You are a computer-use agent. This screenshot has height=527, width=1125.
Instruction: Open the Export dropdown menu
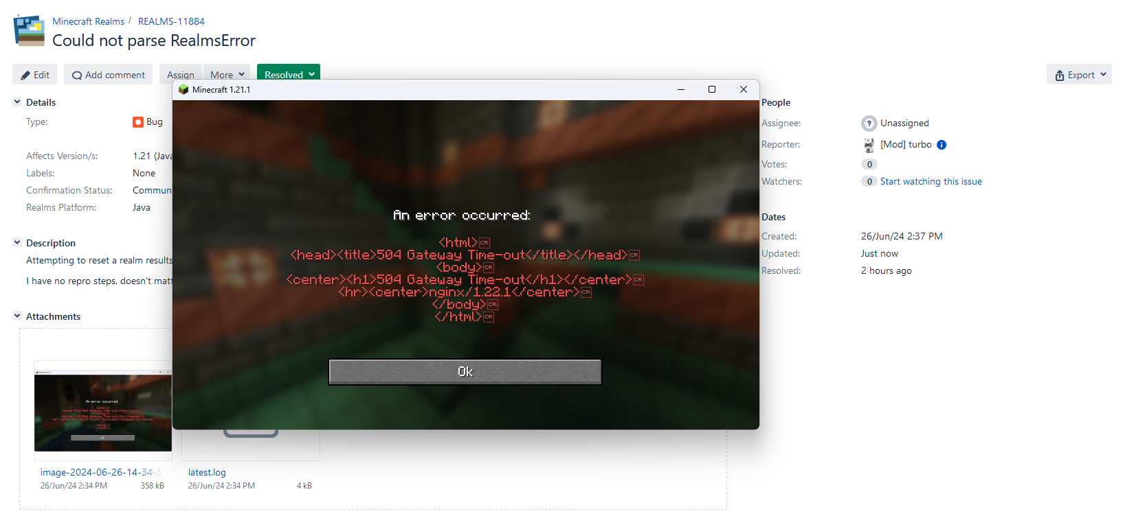(1079, 75)
